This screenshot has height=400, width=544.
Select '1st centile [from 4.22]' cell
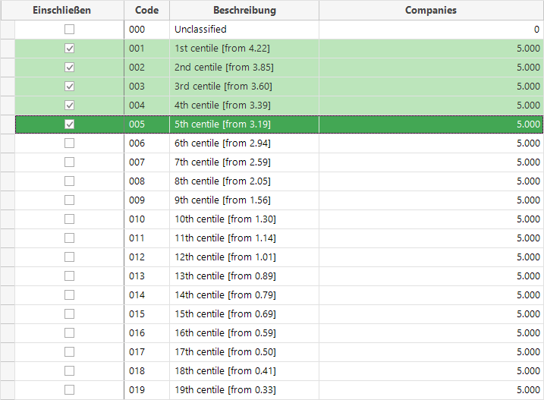click(244, 49)
